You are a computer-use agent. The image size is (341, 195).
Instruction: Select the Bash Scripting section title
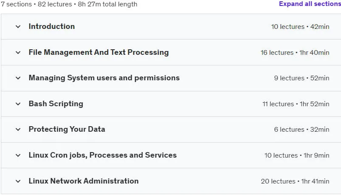[x=56, y=104]
